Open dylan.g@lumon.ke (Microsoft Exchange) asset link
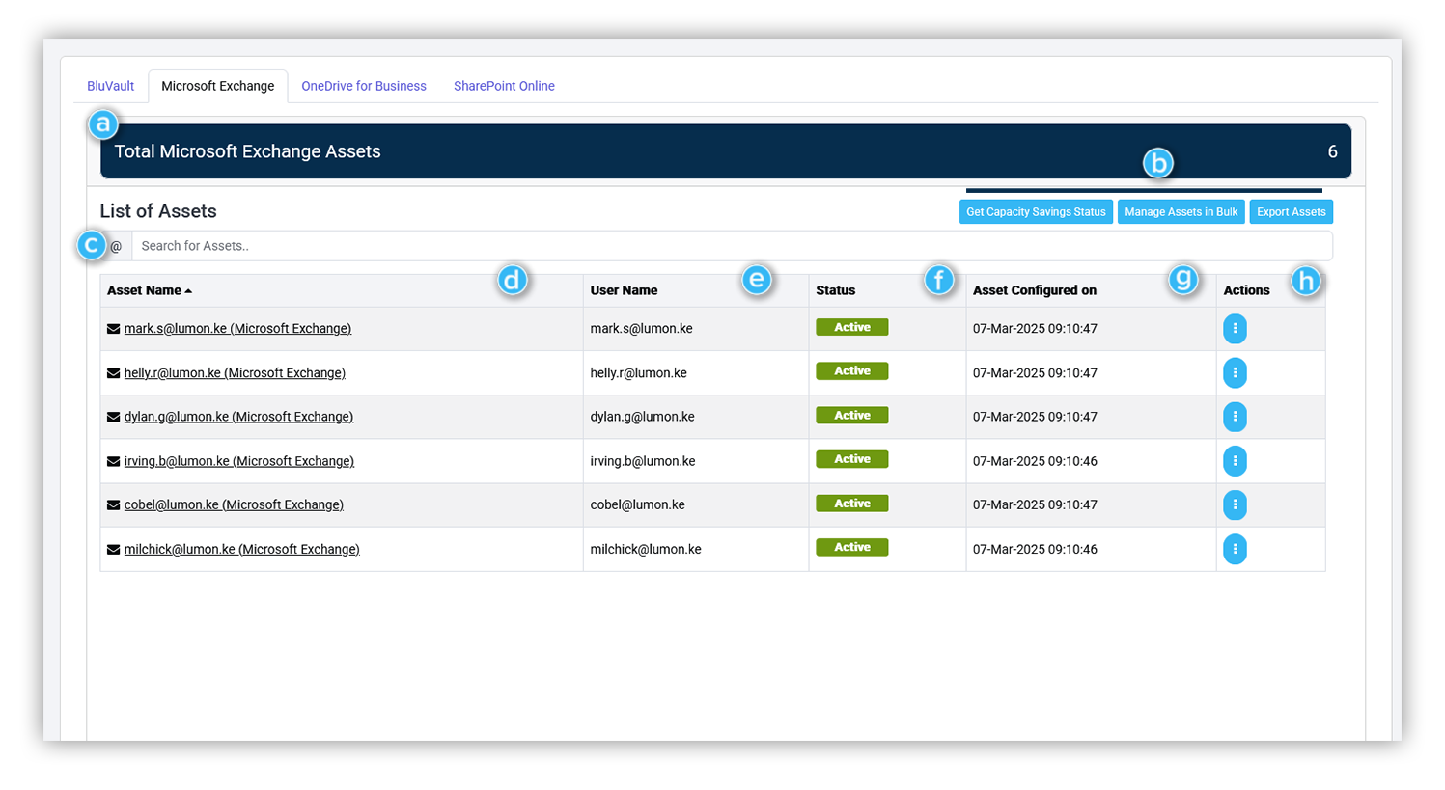 pos(238,417)
